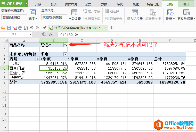Expand the 更改数据源 dropdown arrow
Image resolution: width=196 pixels, height=132 pixels.
194,19
